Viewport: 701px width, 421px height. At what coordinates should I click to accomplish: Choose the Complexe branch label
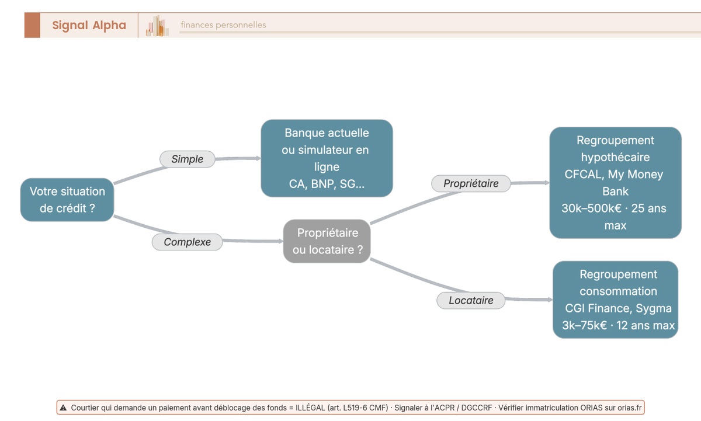point(188,242)
